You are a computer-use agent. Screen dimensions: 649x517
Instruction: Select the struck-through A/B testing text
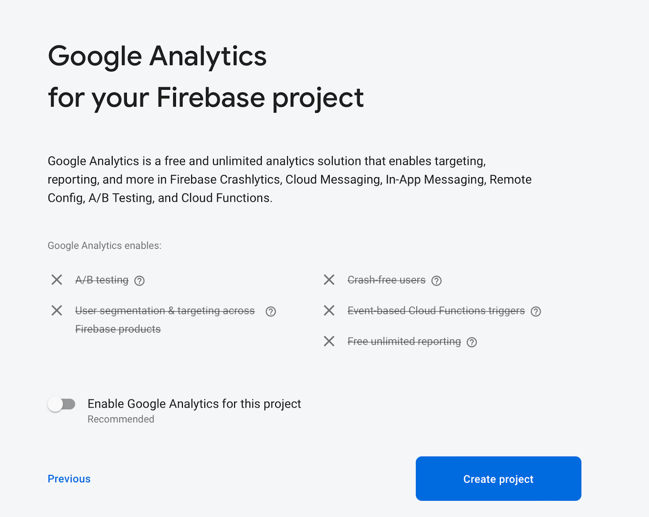pyautogui.click(x=102, y=280)
